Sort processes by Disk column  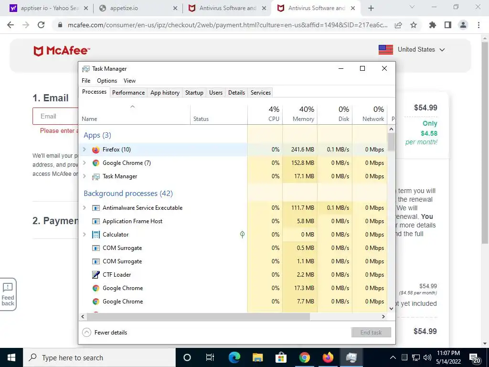[335, 114]
